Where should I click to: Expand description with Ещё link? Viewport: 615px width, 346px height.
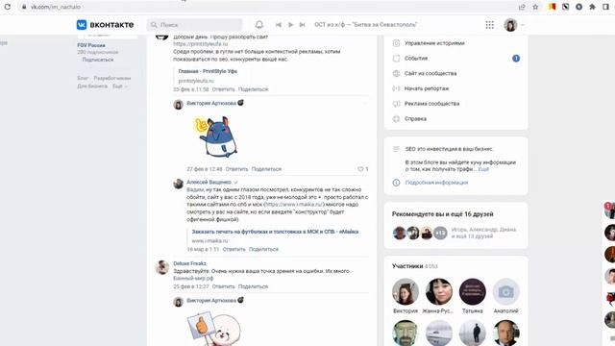point(483,169)
